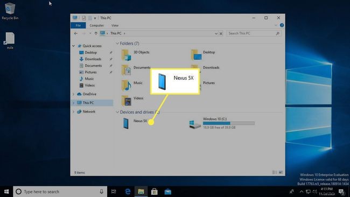The height and width of the screenshot is (197, 350).
Task: Open Task View on the taskbar
Action: [114, 192]
